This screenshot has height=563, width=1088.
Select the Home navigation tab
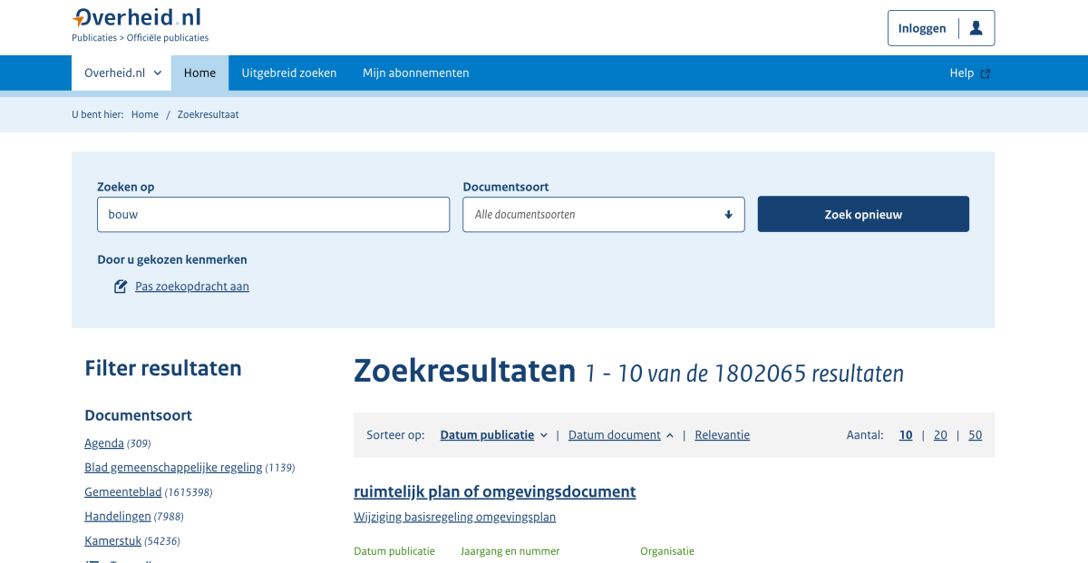point(199,73)
